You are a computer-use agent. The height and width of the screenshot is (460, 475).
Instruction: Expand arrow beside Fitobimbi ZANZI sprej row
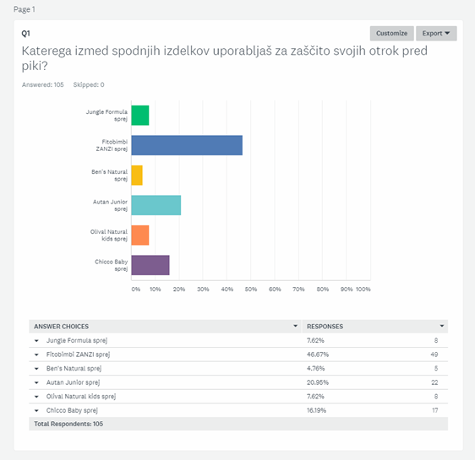pyautogui.click(x=36, y=354)
